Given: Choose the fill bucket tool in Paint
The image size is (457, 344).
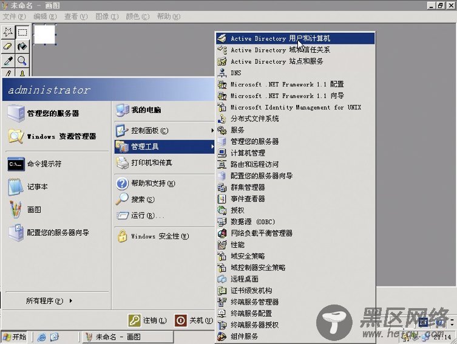Looking at the screenshot, I should click(22, 46).
